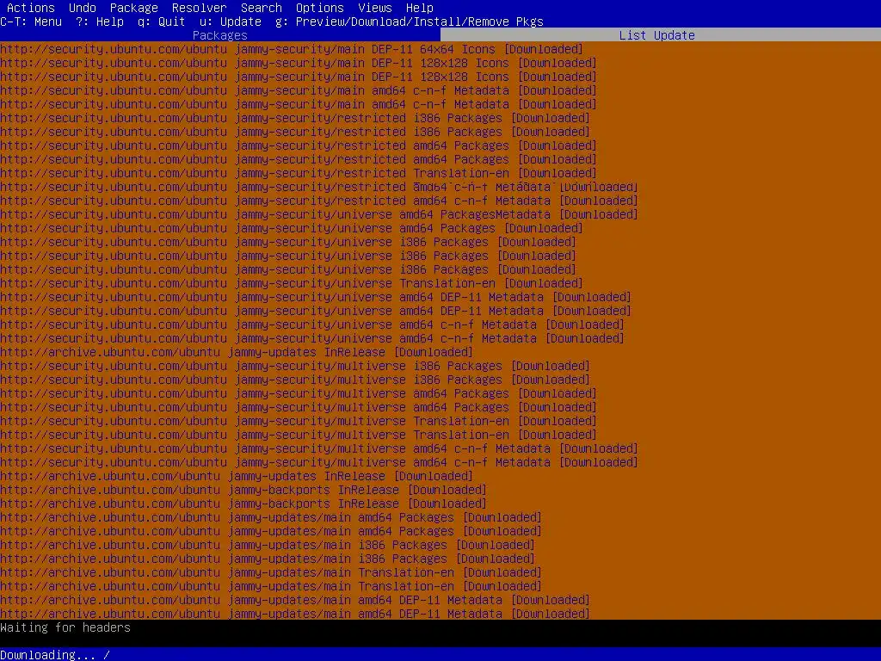Open the Resolver menu
881x661 pixels.
click(200, 8)
